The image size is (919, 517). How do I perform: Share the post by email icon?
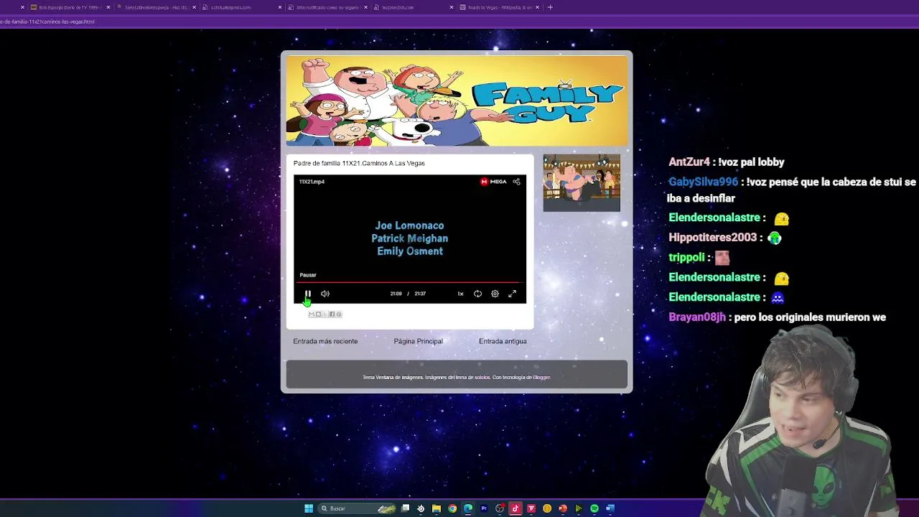(312, 314)
